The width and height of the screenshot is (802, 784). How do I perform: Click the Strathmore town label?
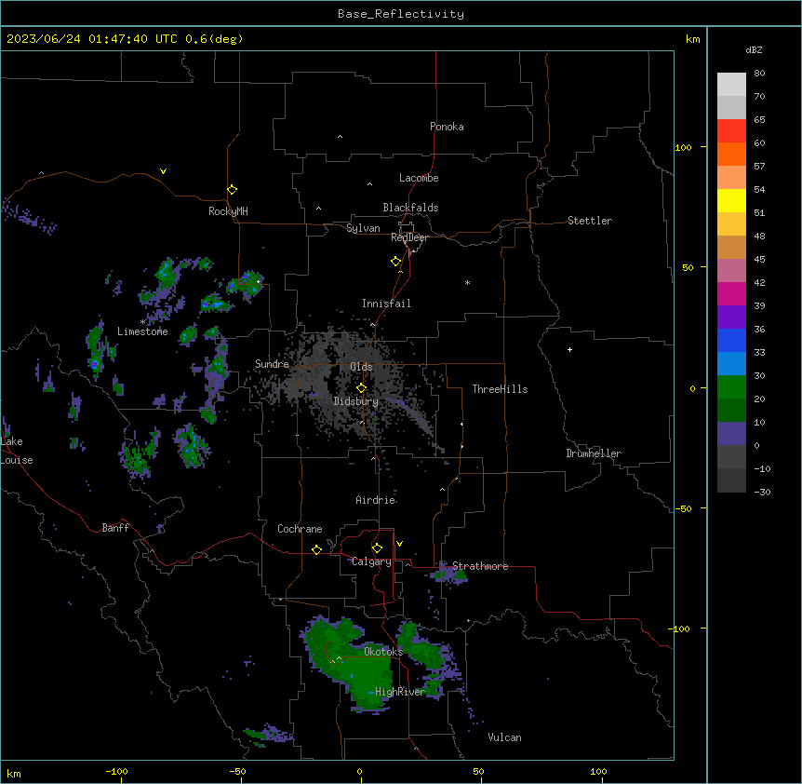480,566
